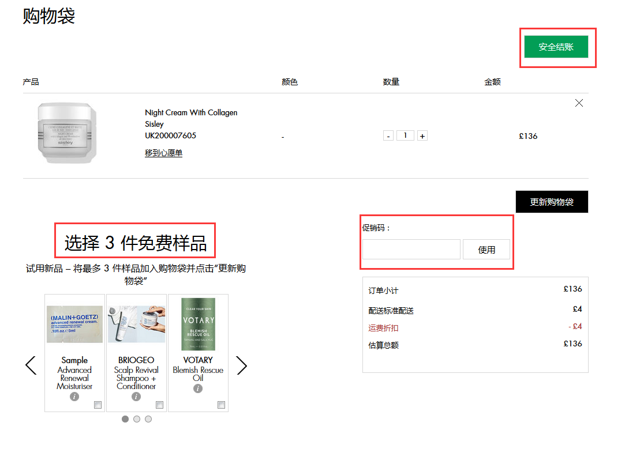Click the BRIOGEO sample image
Image resolution: width=625 pixels, height=449 pixels.
coord(136,324)
